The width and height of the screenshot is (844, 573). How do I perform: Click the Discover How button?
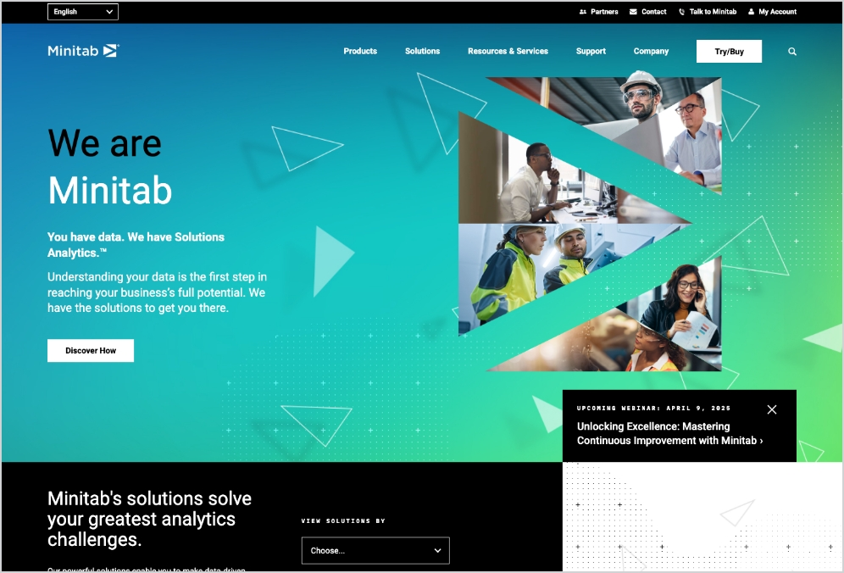pyautogui.click(x=91, y=351)
